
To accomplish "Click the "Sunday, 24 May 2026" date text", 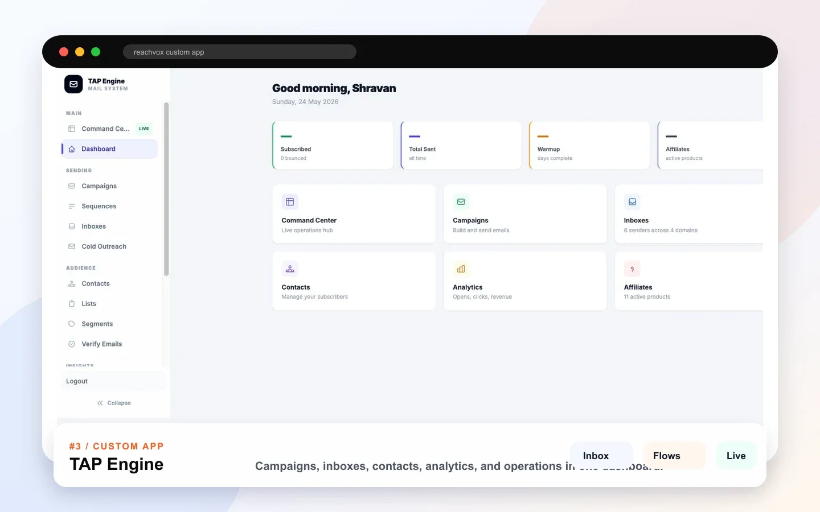I will tap(305, 102).
